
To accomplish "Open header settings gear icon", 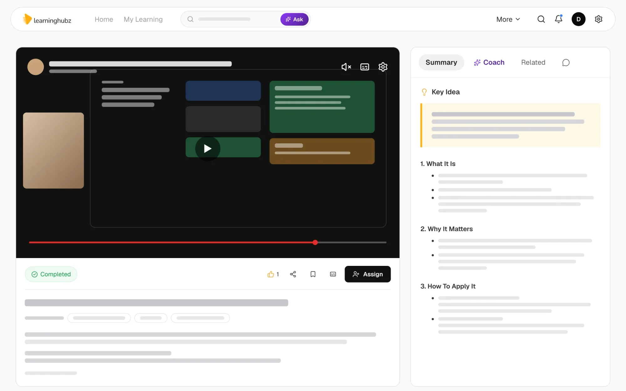I will (598, 19).
